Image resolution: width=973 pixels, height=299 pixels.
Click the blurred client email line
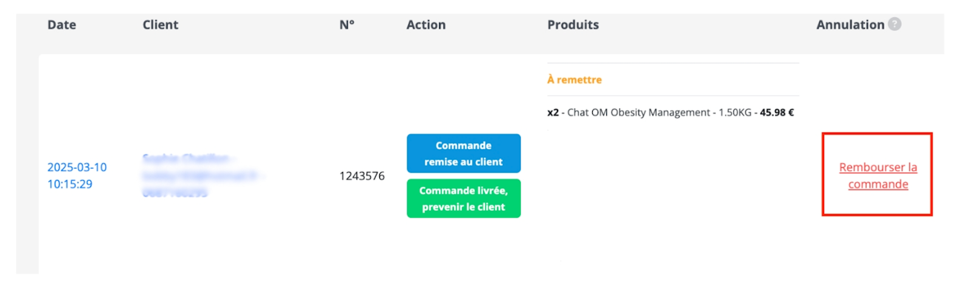(x=199, y=176)
